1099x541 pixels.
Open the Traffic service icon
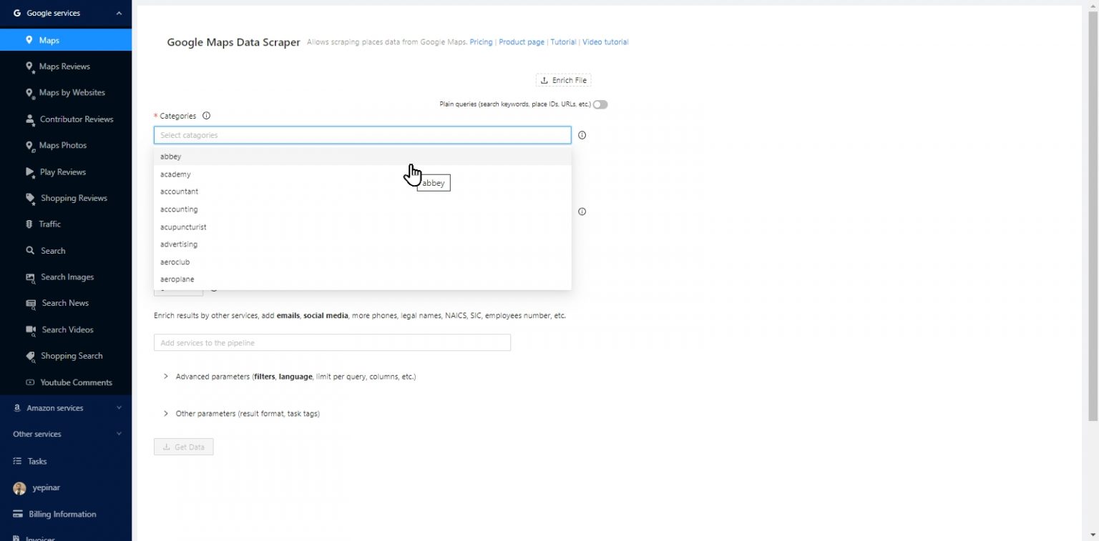click(30, 224)
